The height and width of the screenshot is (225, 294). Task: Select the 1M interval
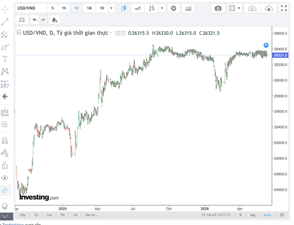coord(89,8)
